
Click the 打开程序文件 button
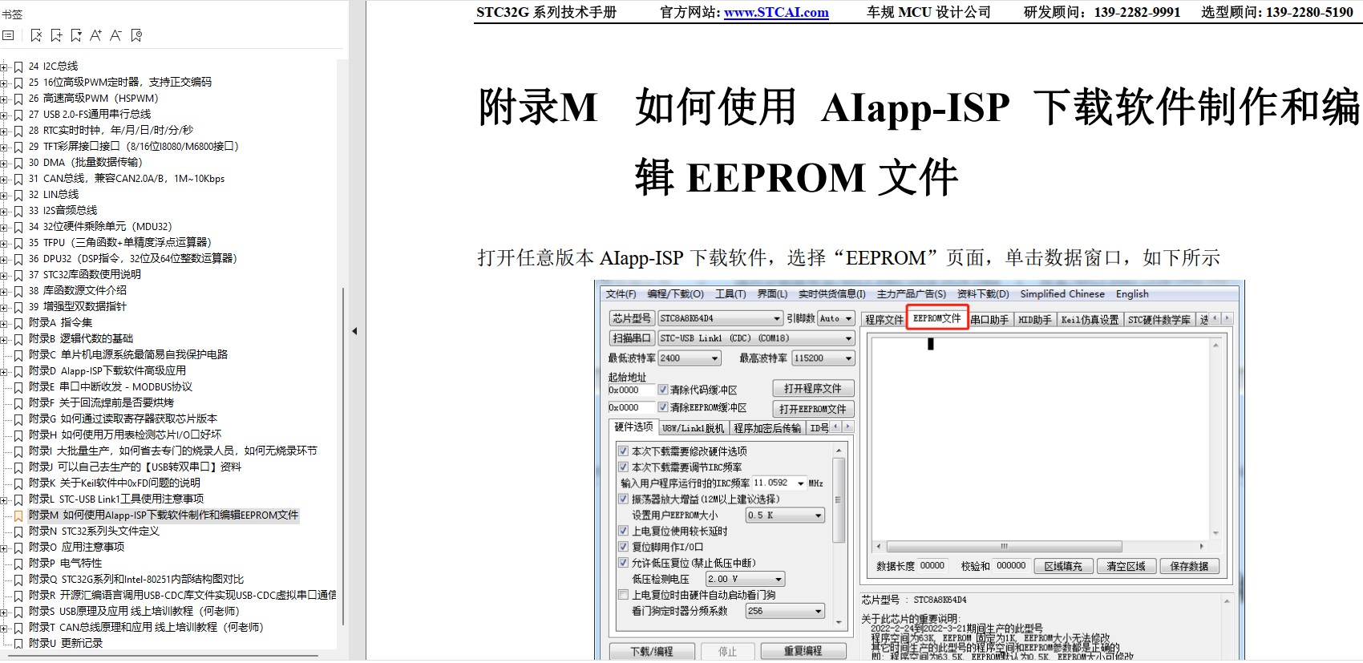813,389
